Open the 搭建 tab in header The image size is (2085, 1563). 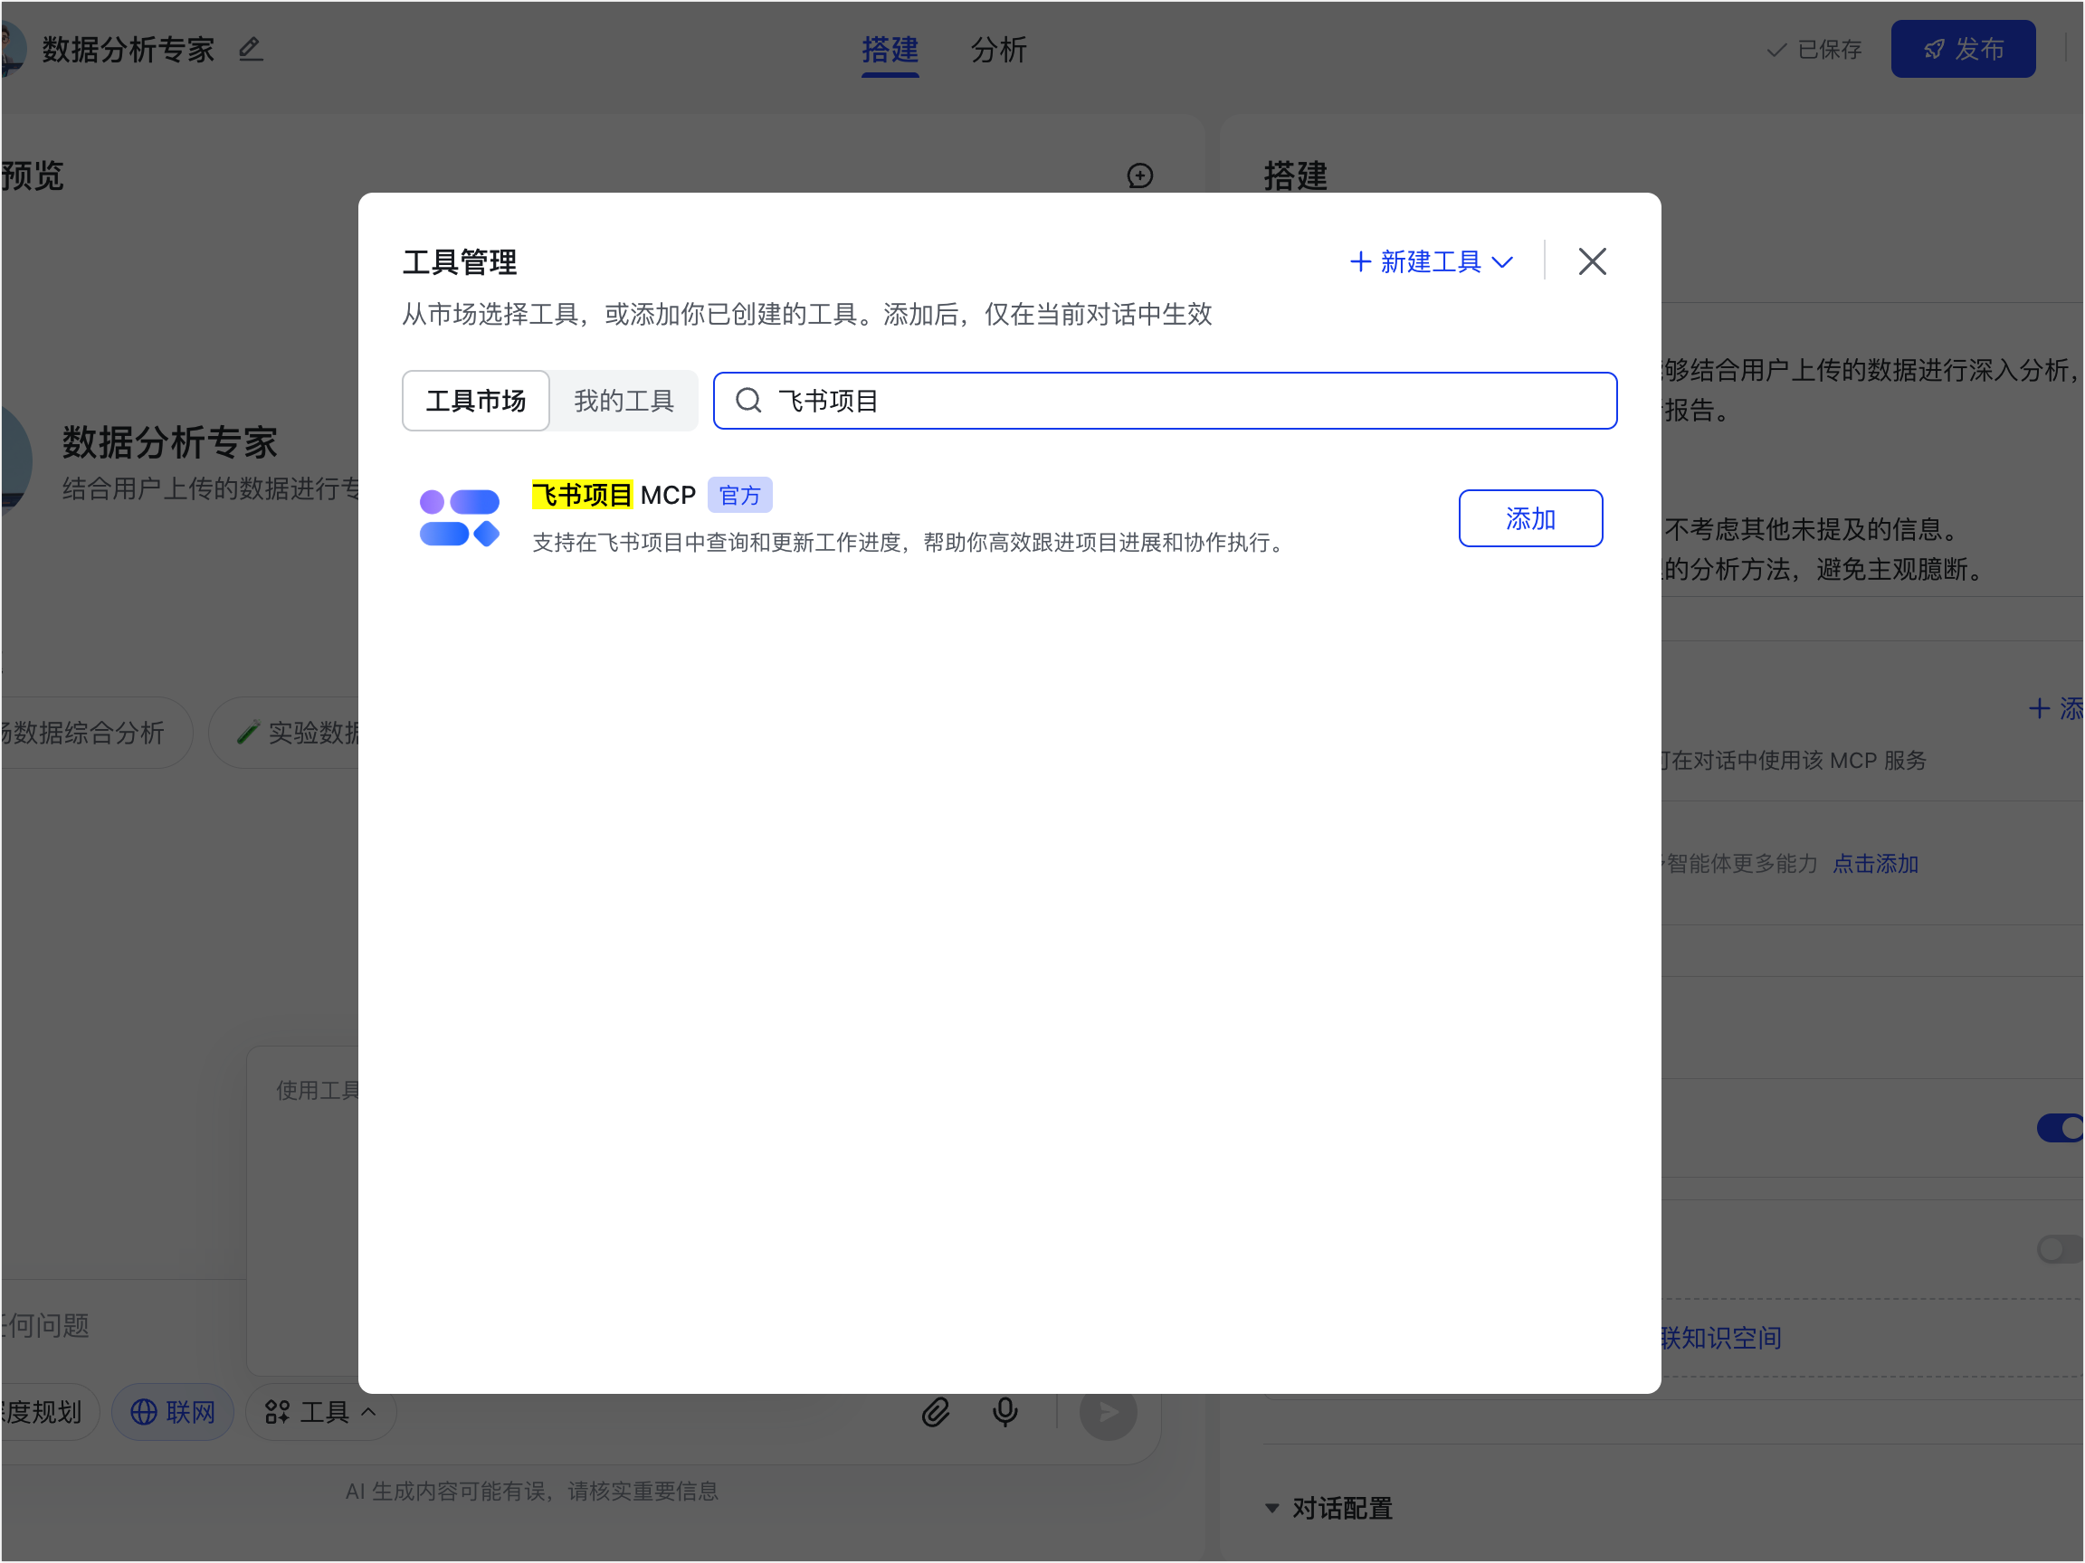pos(890,49)
